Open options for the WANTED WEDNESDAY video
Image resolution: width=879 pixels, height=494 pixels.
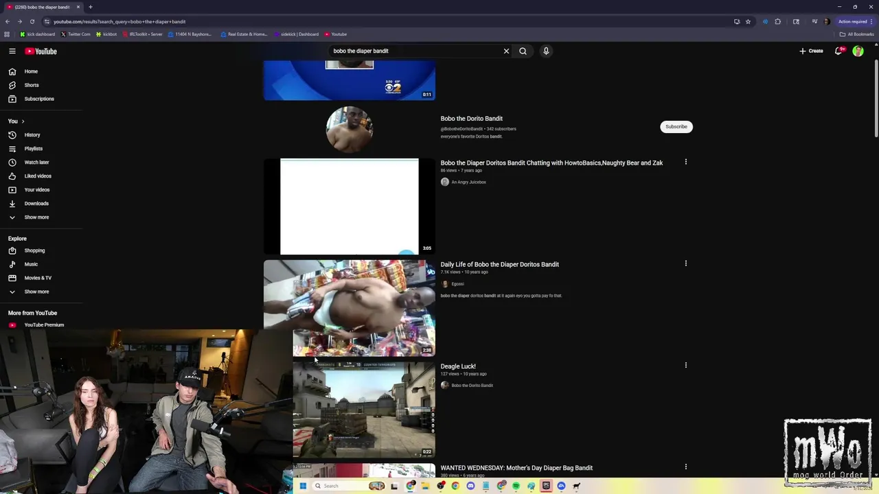[x=685, y=467]
